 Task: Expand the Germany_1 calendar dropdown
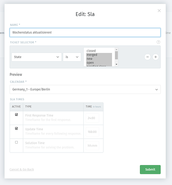[85, 90]
